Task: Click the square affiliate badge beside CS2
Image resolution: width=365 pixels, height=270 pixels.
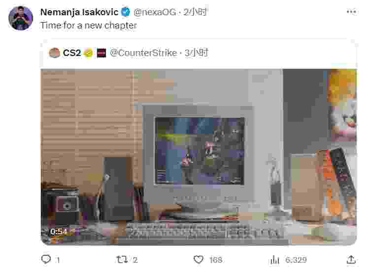Action: tap(101, 53)
